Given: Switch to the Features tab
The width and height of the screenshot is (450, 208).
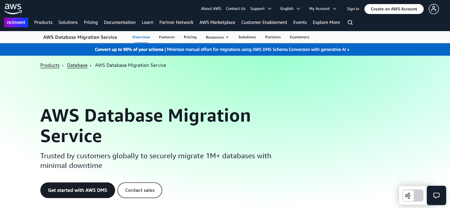Looking at the screenshot, I should point(167,37).
